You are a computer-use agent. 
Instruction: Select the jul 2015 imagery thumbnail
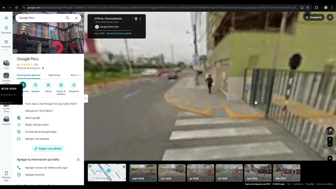point(229,173)
